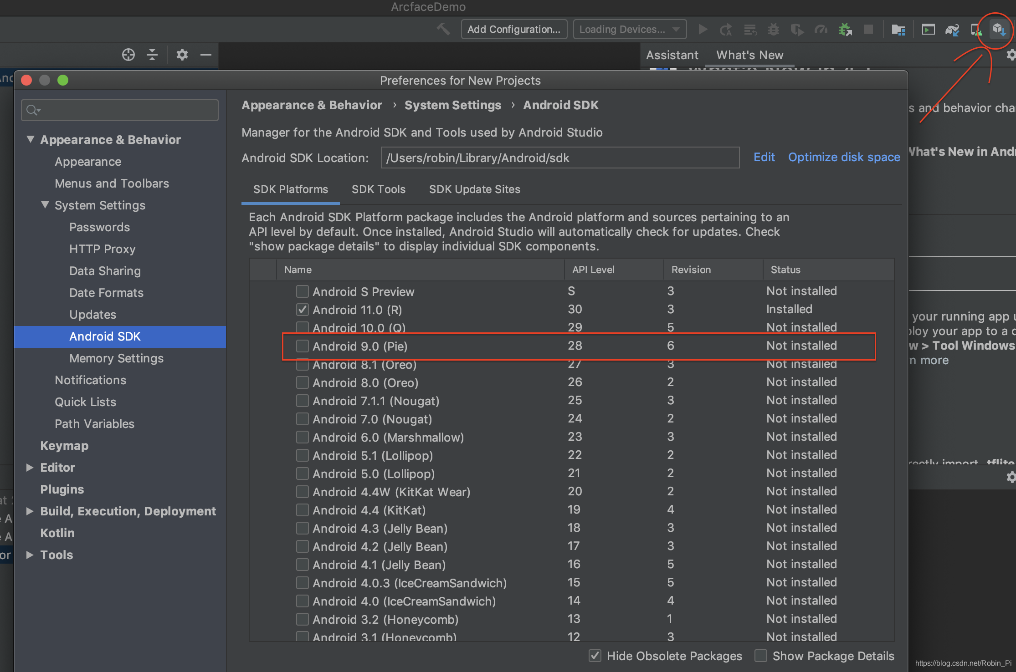Select Plugins in the settings tree
The image size is (1016, 672).
tap(62, 489)
